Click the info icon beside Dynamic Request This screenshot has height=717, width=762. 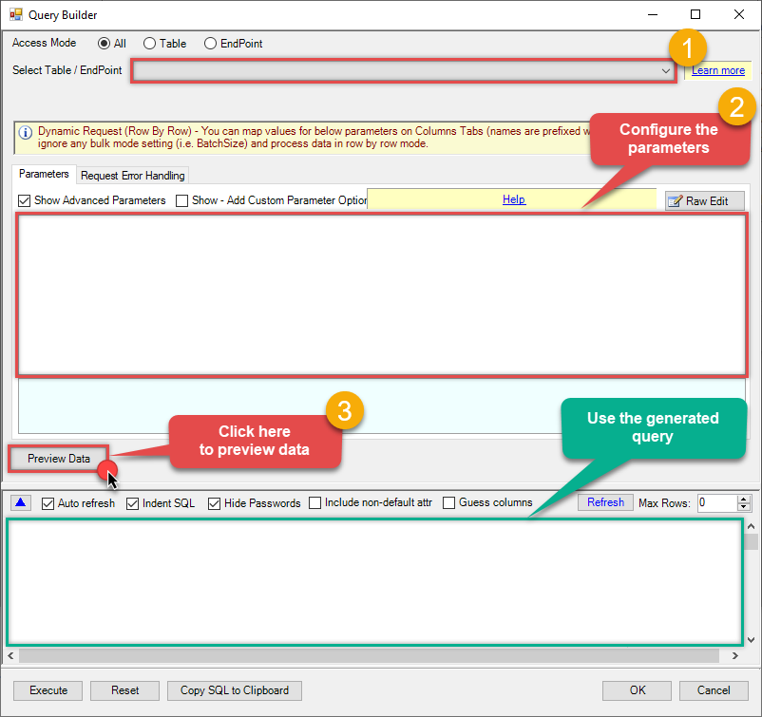pos(26,133)
